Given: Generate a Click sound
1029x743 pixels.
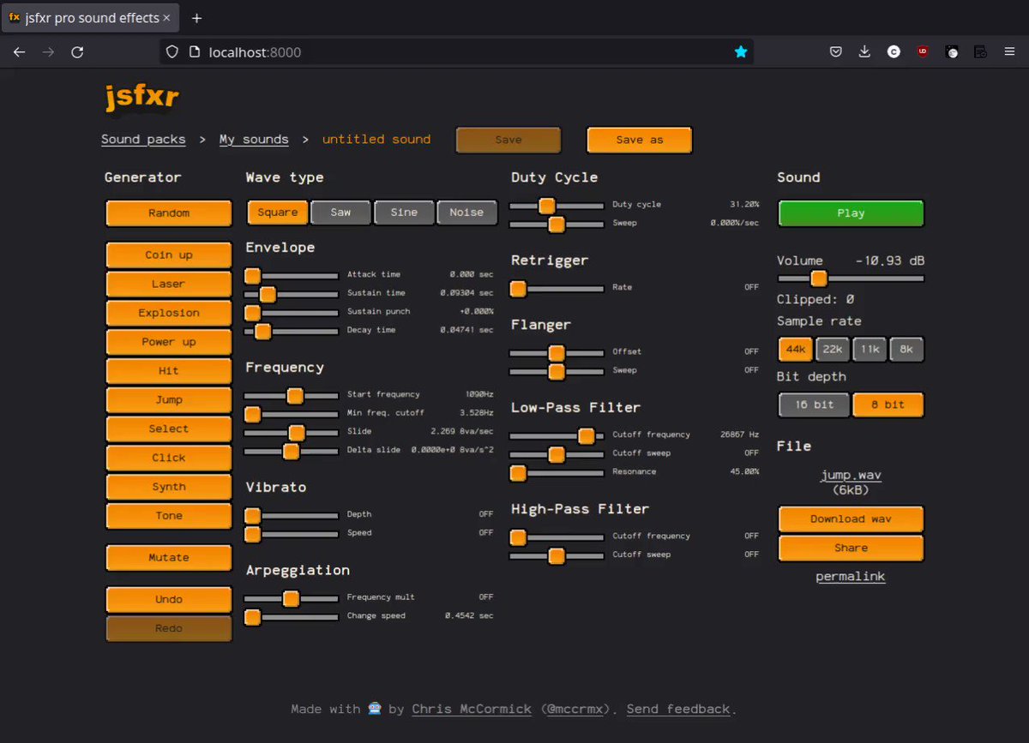Looking at the screenshot, I should (169, 458).
